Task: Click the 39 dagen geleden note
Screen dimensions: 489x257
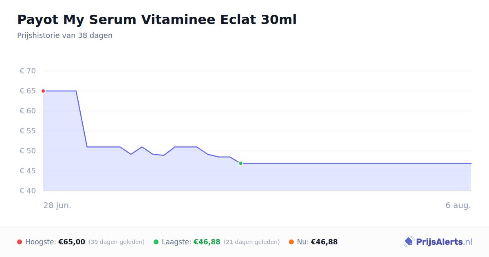Action: click(117, 242)
